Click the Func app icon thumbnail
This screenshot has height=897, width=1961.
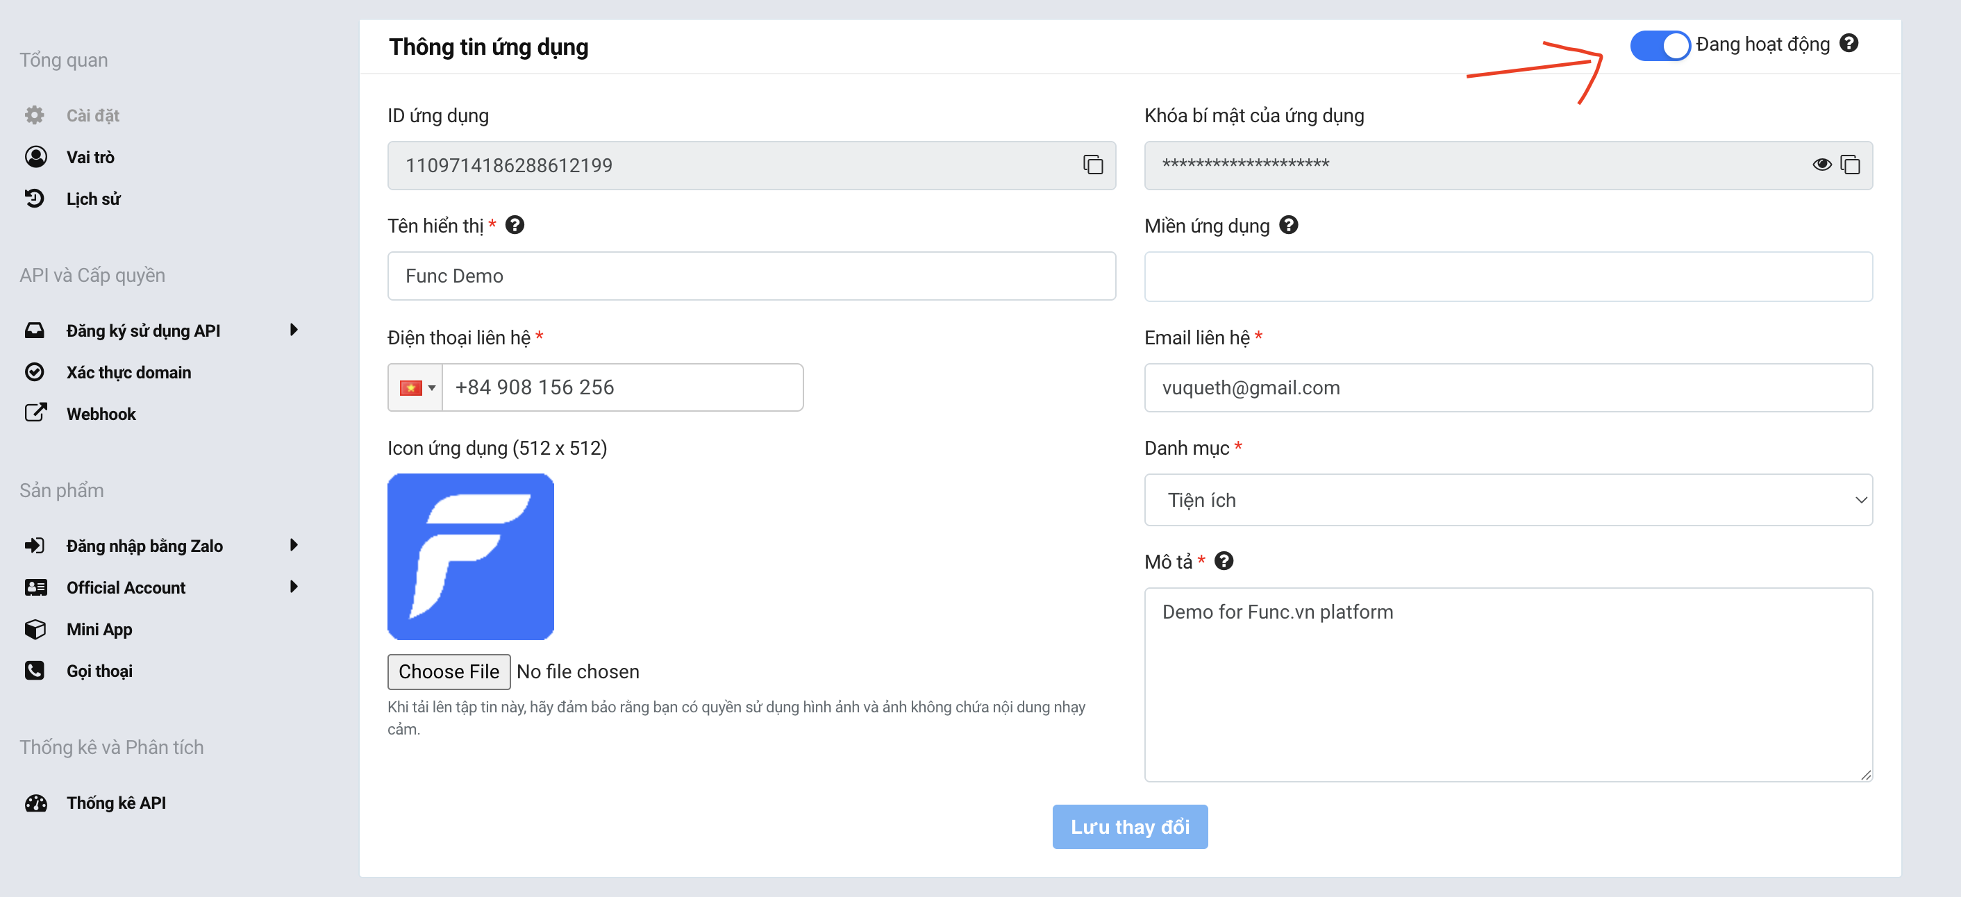(470, 556)
